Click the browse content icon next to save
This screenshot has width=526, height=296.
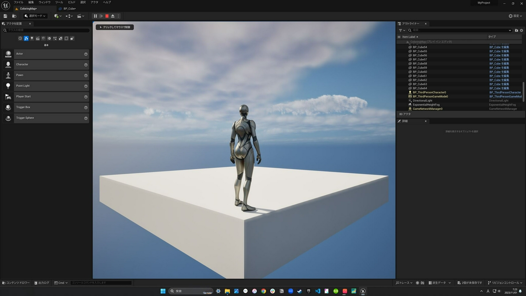[x=14, y=16]
